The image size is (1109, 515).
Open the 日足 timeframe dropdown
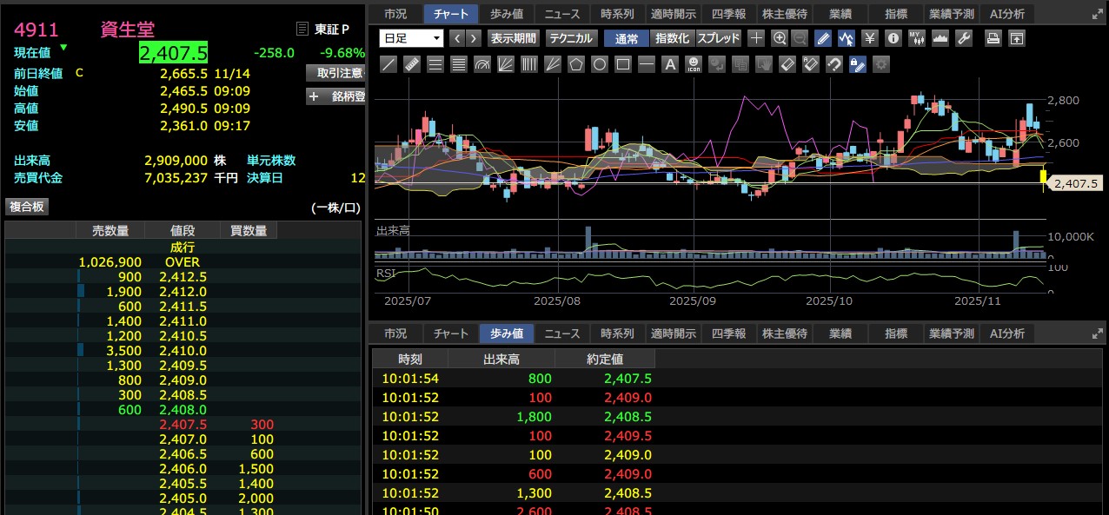[412, 38]
